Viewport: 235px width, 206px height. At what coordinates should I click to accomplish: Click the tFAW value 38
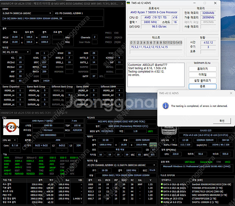tap(69, 53)
